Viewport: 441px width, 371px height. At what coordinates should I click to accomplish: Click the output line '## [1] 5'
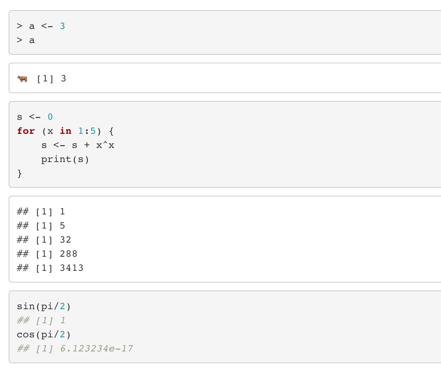[41, 226]
